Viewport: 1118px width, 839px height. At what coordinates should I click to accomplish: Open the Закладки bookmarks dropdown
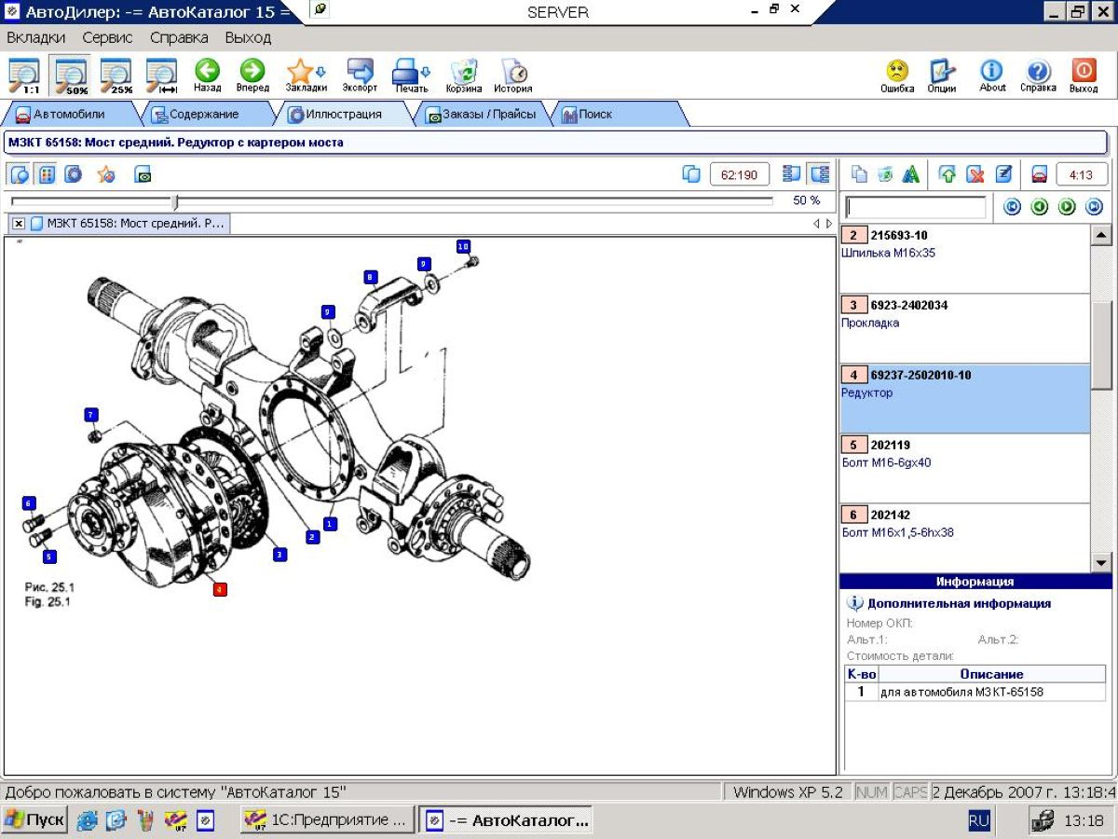pyautogui.click(x=306, y=76)
